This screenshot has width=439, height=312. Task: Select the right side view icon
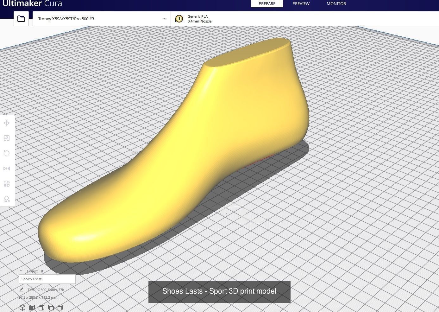point(60,307)
